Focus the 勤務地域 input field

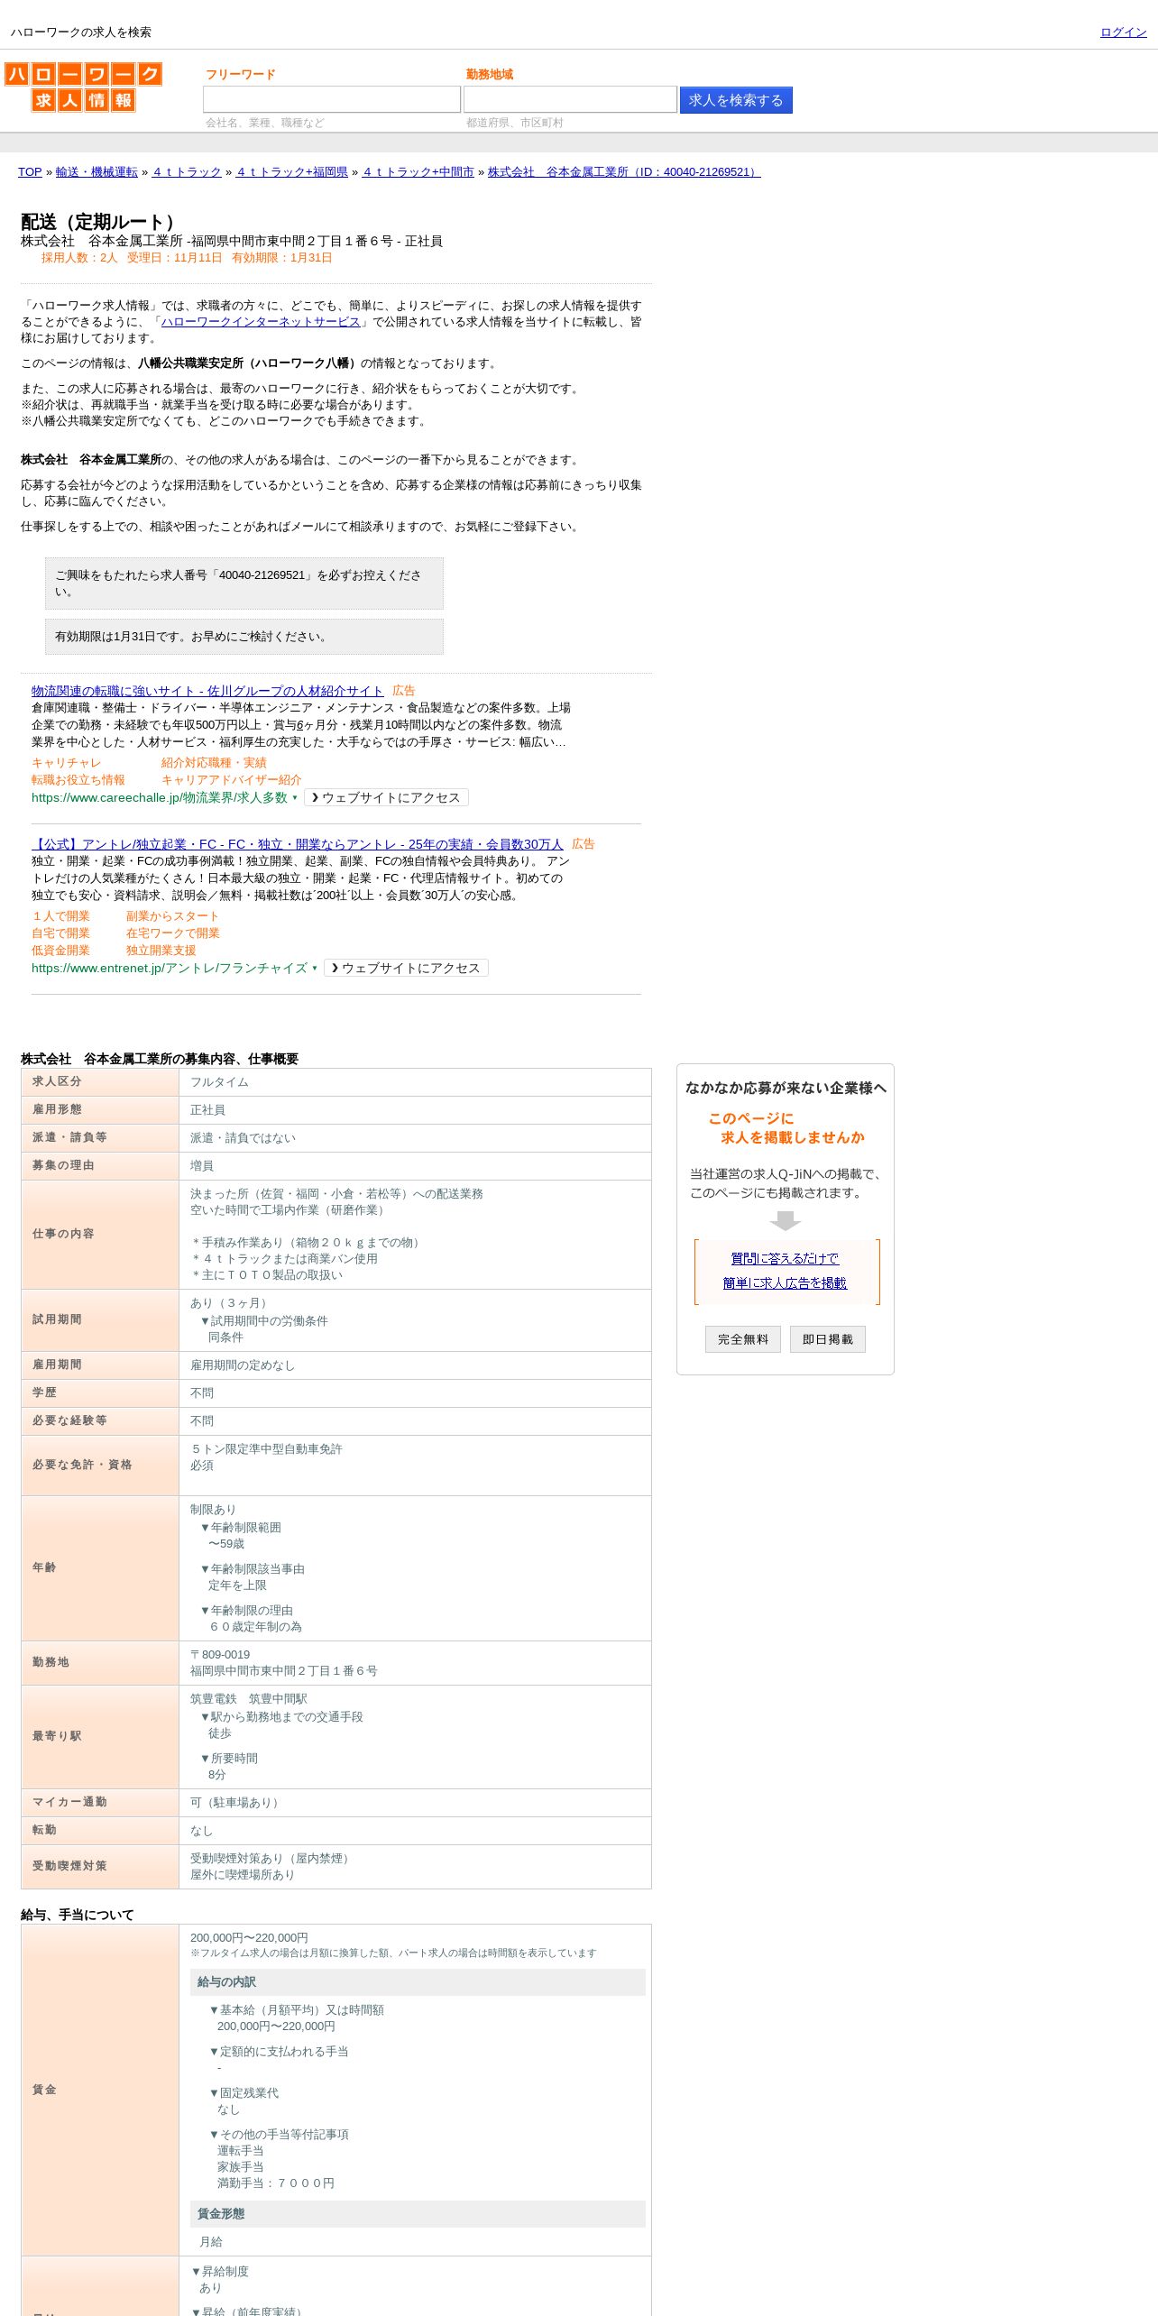pyautogui.click(x=570, y=99)
